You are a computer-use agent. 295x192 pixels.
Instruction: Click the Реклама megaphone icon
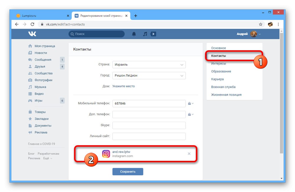point(30,132)
